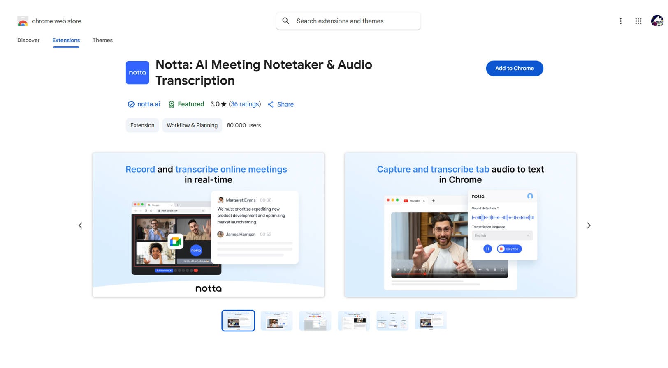
Task: View the 36 ratings link
Action: coord(245,104)
